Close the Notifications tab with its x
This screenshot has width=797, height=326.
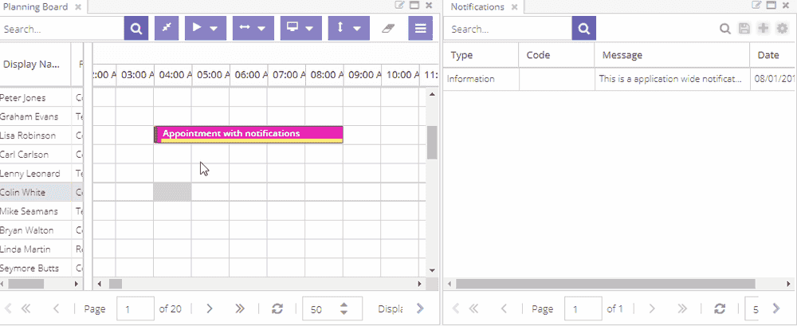click(514, 7)
